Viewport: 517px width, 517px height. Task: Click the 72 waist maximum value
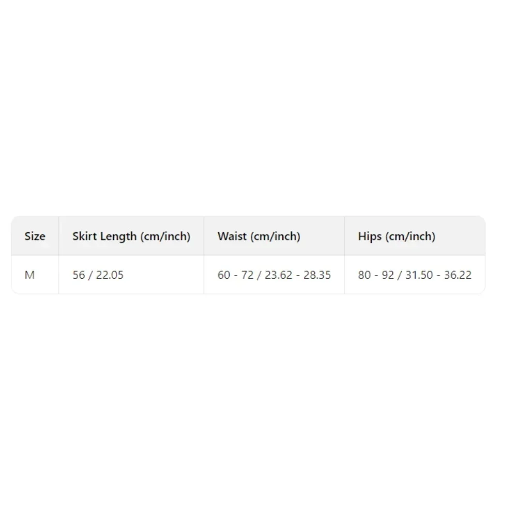click(248, 275)
